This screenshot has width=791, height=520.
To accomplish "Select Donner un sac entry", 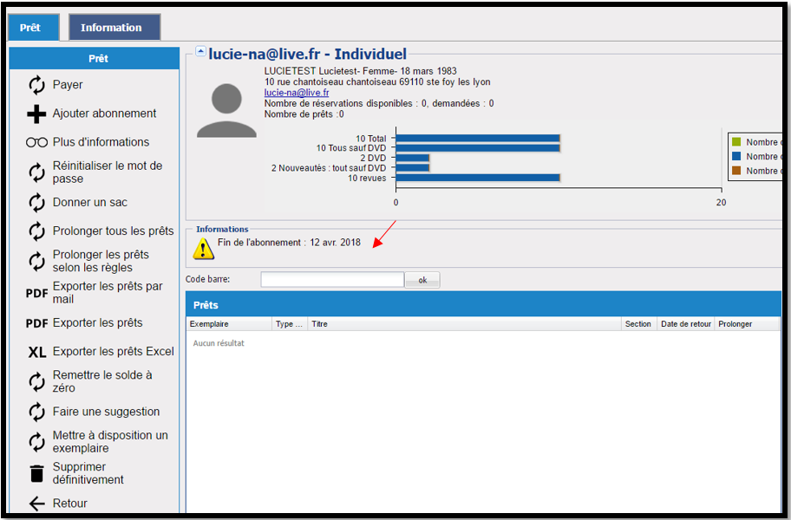I will pyautogui.click(x=90, y=202).
